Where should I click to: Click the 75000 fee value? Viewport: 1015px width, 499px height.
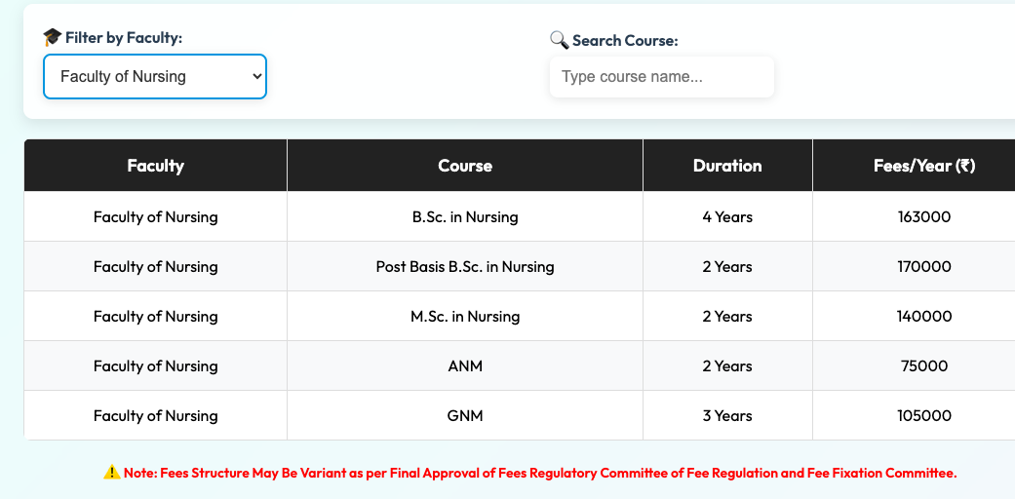point(923,366)
